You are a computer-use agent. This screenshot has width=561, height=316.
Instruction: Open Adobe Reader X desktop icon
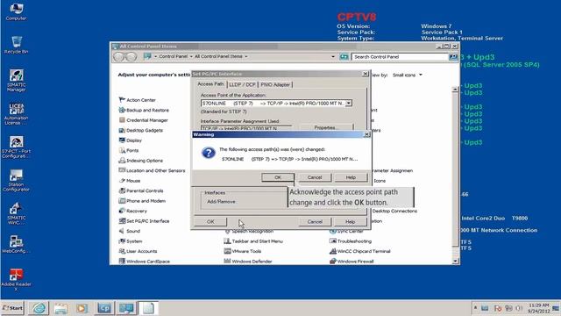(x=16, y=280)
